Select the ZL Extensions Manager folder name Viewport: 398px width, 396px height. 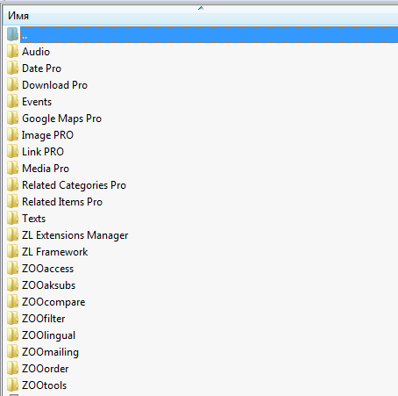(x=75, y=235)
